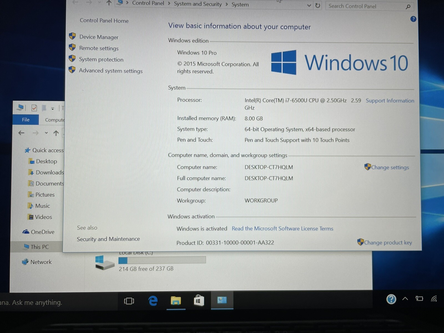Click Change settings for computer name
This screenshot has width=444, height=333.
[390, 167]
